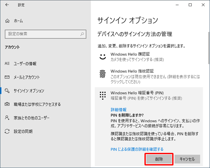Click the PIN keypad dots icon
The image size is (210, 168).
pos(103,96)
